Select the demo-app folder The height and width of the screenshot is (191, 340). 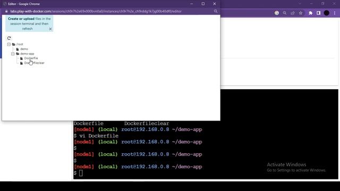click(x=27, y=54)
